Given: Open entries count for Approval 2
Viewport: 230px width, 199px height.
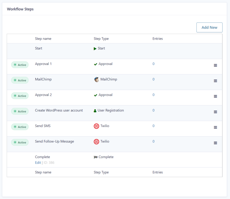Looking at the screenshot, I should pos(153,95).
